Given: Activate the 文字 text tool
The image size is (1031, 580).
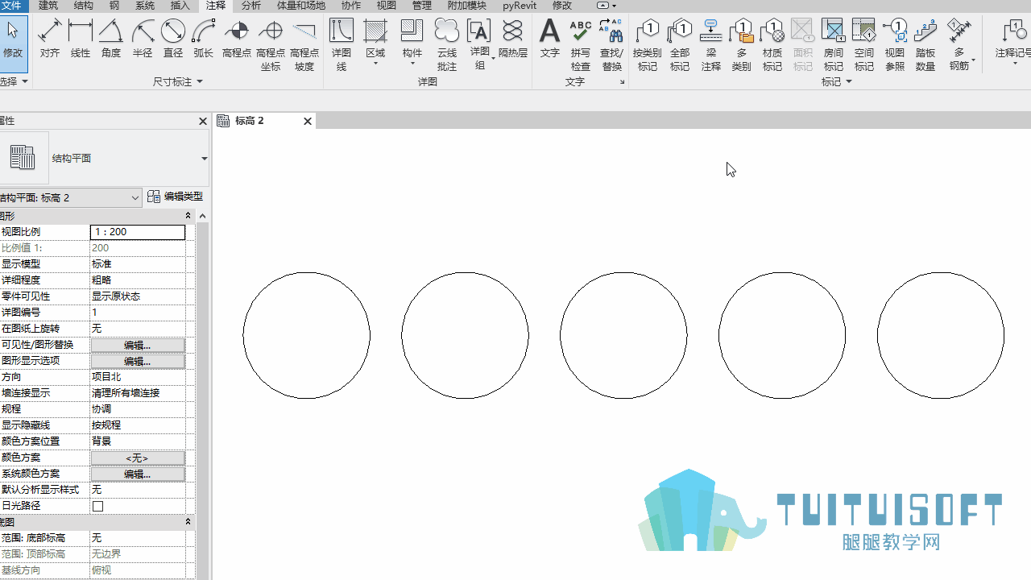Looking at the screenshot, I should point(549,39).
